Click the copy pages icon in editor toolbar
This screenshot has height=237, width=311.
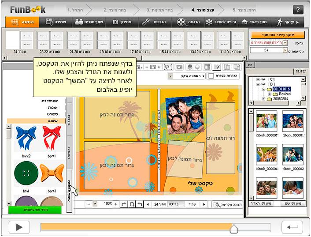tap(227, 67)
